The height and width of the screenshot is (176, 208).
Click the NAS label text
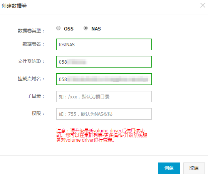tap(96, 29)
